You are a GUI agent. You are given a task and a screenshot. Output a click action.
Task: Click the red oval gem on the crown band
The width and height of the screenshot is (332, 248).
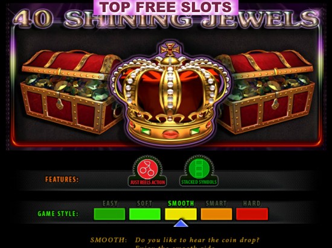coord(171,134)
